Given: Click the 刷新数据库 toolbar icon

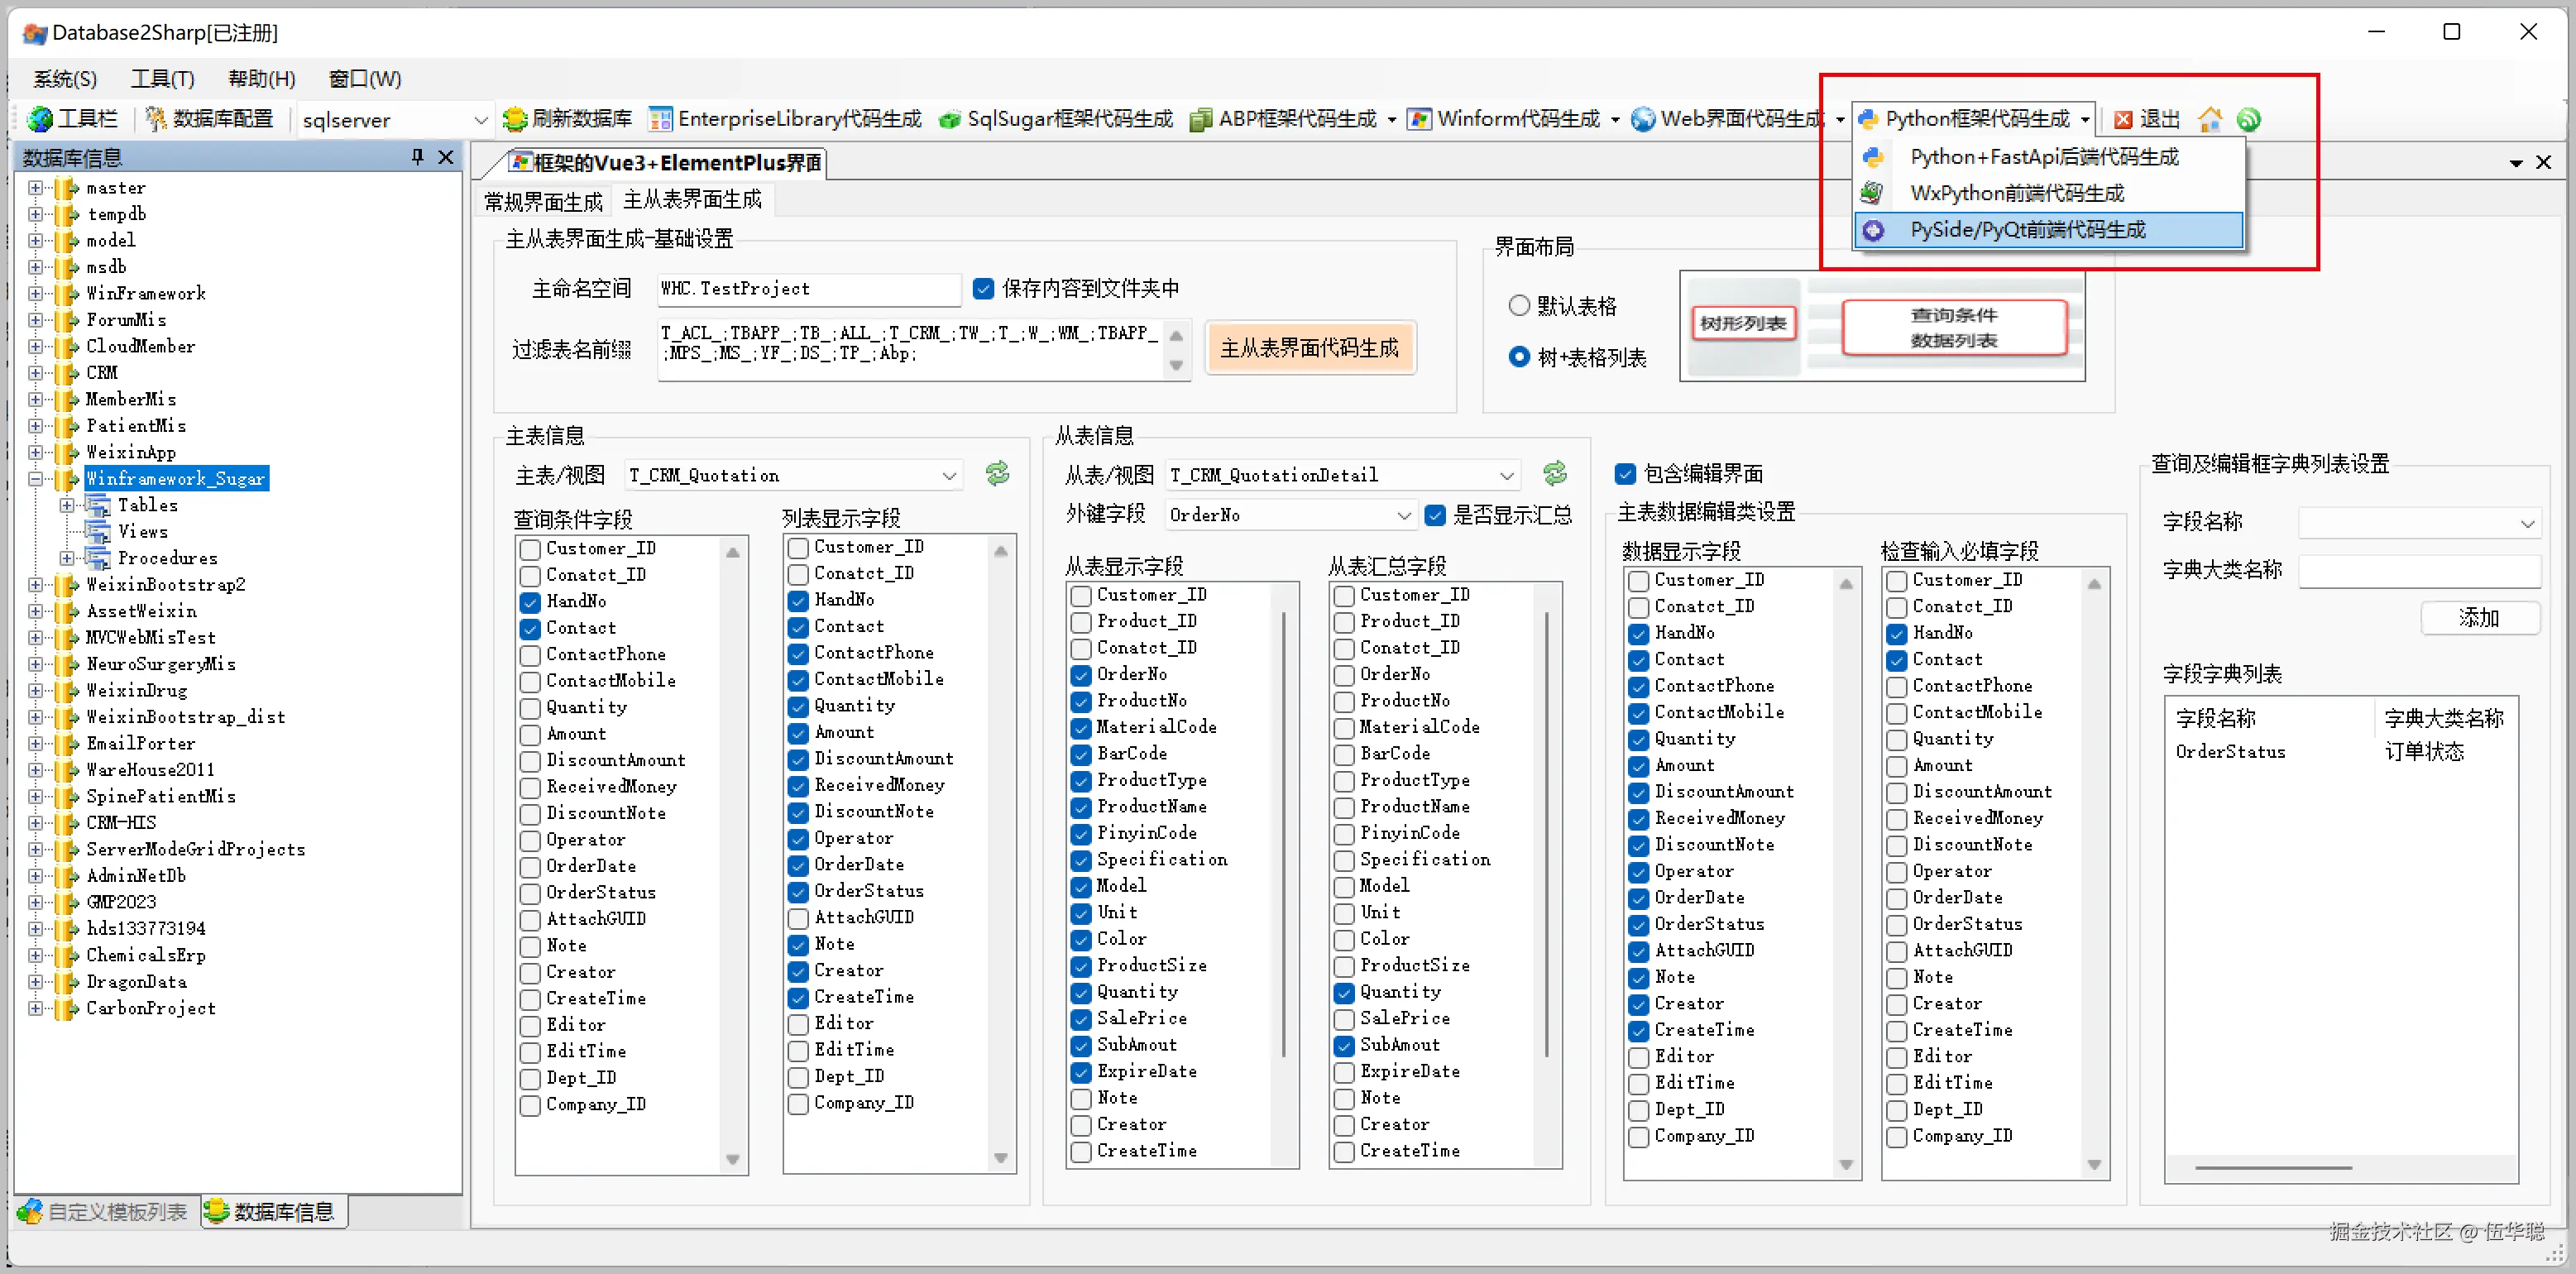Looking at the screenshot, I should tap(514, 119).
